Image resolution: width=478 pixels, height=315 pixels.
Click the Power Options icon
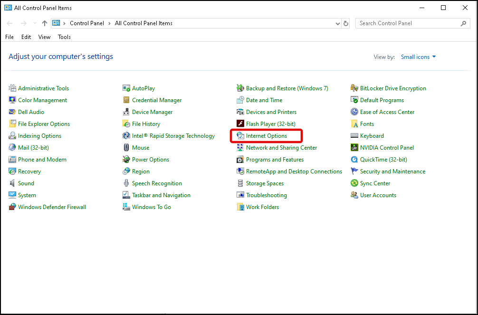coord(126,160)
